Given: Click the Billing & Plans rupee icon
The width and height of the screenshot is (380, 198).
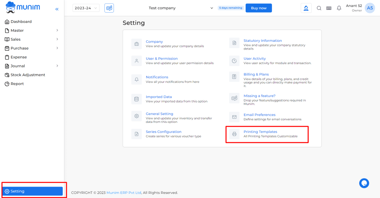Looking at the screenshot, I should tap(235, 77).
